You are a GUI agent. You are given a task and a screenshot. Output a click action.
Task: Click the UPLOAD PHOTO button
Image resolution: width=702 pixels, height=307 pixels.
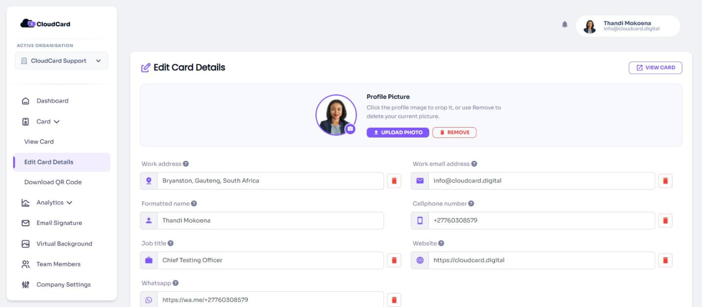pos(398,133)
